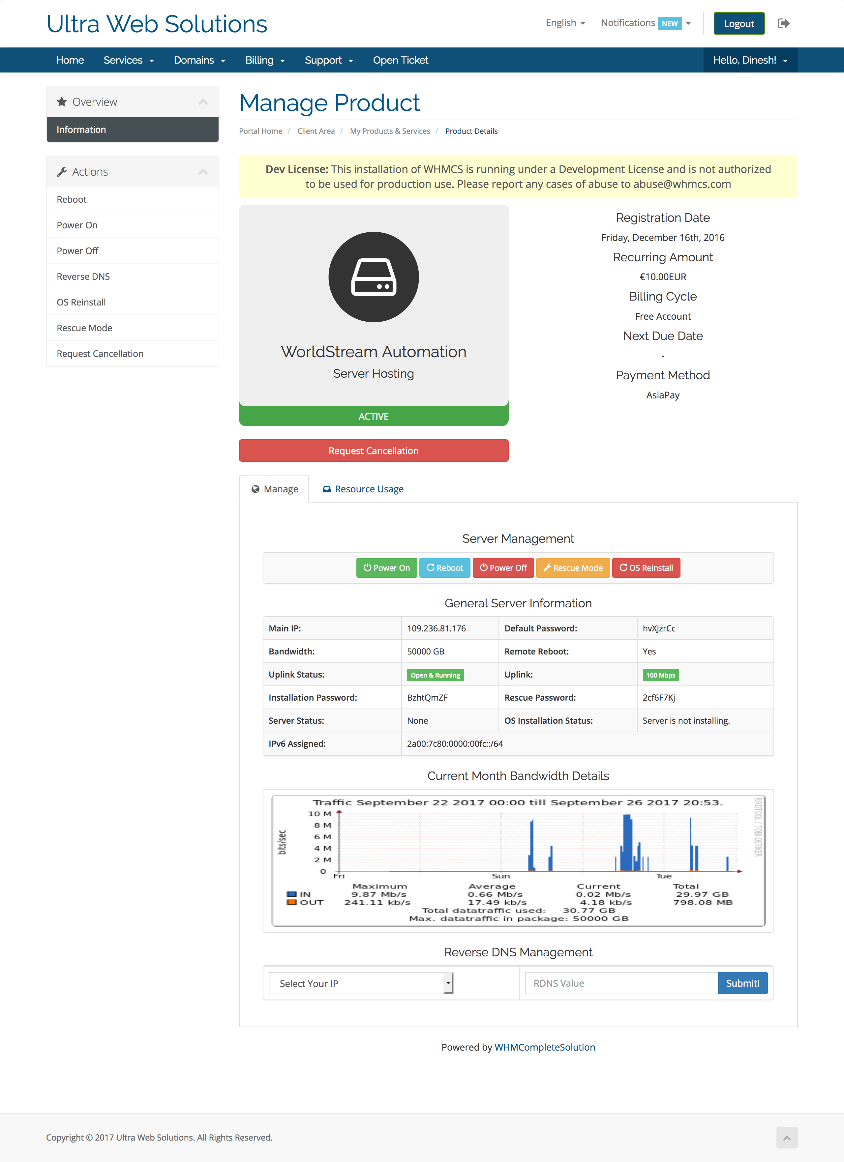The height and width of the screenshot is (1162, 844).
Task: Click Submit! to apply the RDNS value
Action: click(x=742, y=983)
